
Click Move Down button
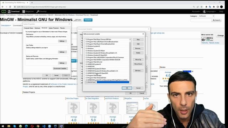138,64
